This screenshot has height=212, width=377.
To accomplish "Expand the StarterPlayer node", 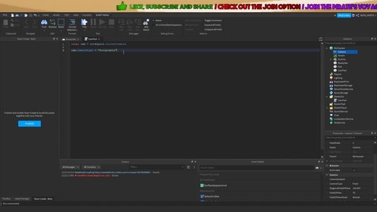I will (327, 108).
